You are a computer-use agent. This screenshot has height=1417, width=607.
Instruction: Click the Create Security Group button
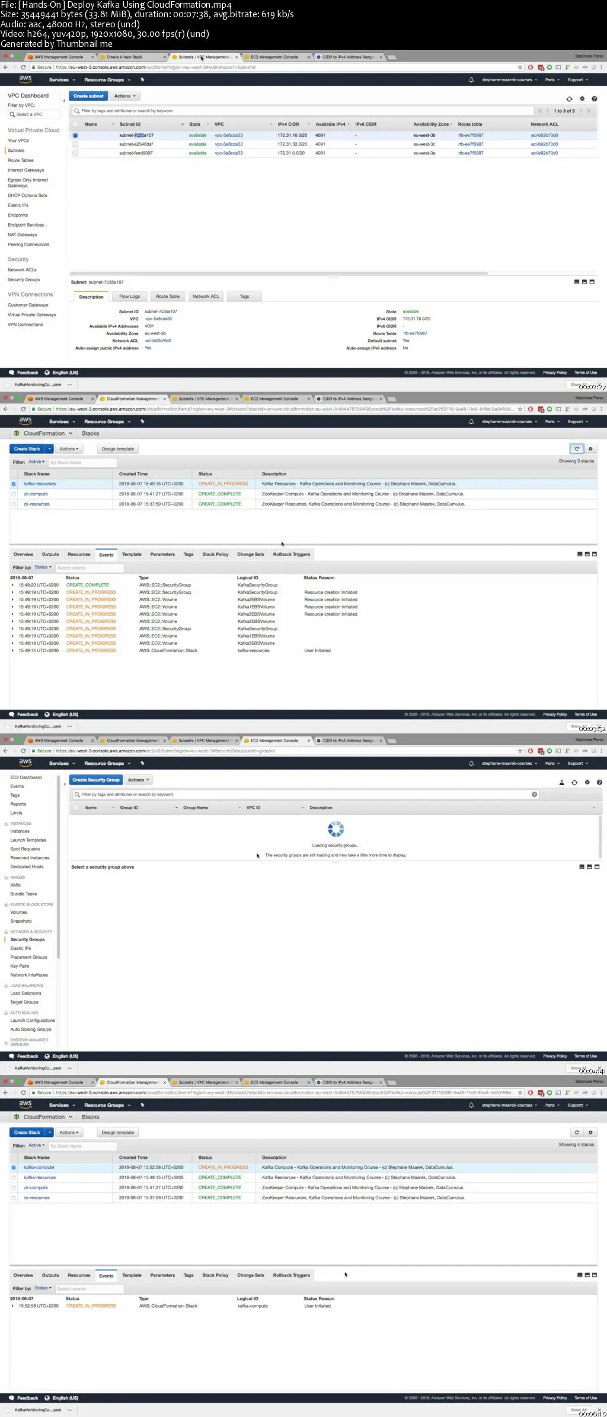(x=96, y=780)
